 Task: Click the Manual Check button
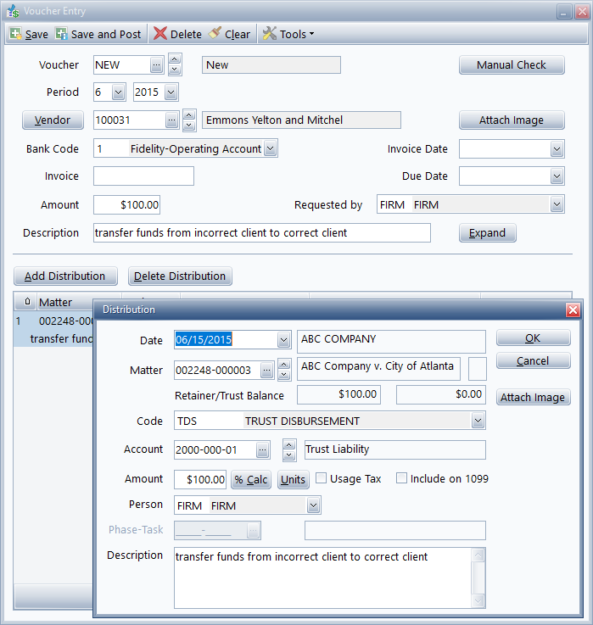tap(512, 65)
